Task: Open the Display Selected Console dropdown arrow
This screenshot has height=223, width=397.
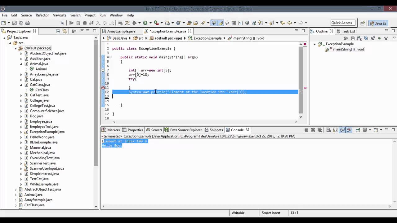Action: click(370, 130)
